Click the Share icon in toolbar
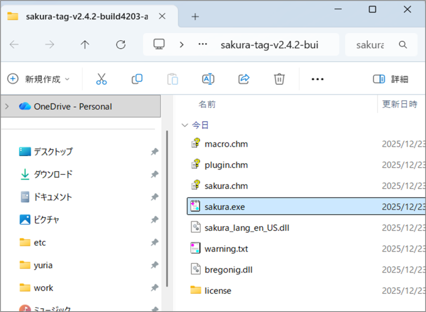426x312 pixels. click(x=243, y=79)
